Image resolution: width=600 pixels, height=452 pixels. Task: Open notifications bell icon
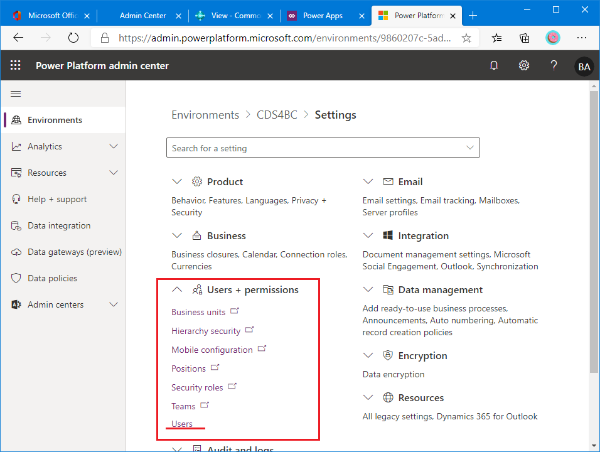point(494,65)
